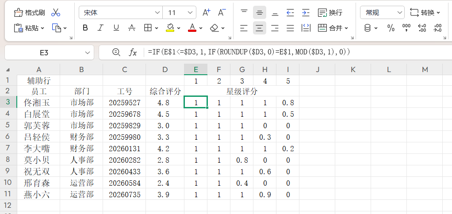Click the yellow fill color icon

170,28
